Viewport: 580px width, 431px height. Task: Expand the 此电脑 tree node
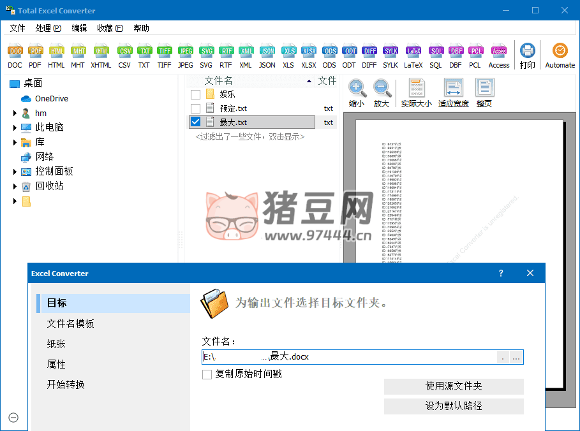coord(15,128)
